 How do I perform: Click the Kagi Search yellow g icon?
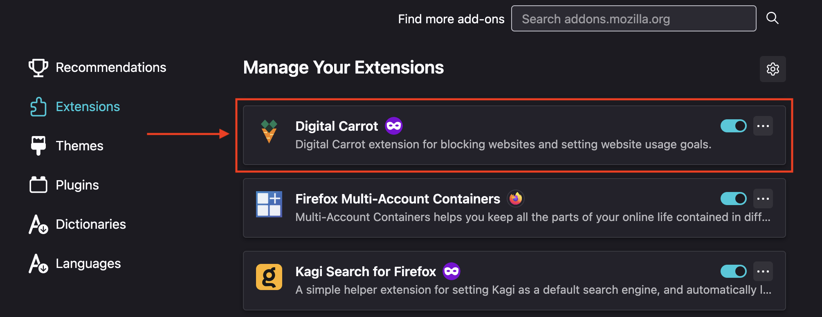(x=269, y=277)
